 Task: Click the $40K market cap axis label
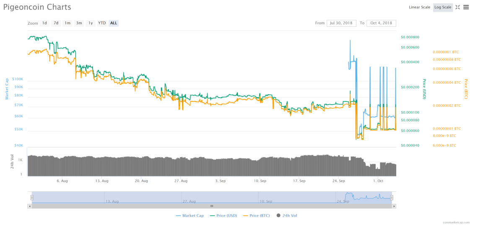(18, 145)
